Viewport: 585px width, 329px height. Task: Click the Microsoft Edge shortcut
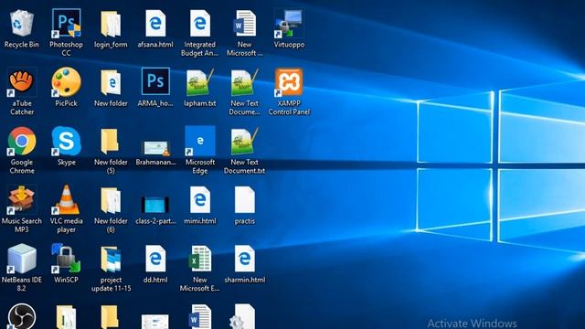(200, 141)
